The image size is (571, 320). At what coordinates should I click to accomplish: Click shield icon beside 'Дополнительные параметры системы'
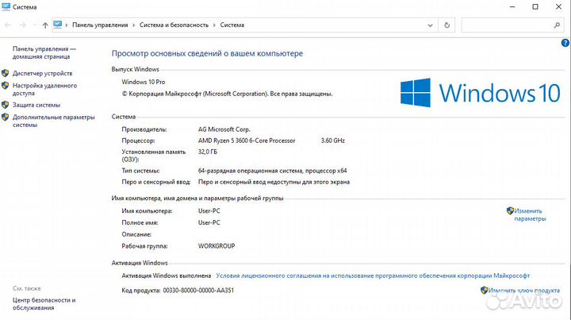[5, 117]
